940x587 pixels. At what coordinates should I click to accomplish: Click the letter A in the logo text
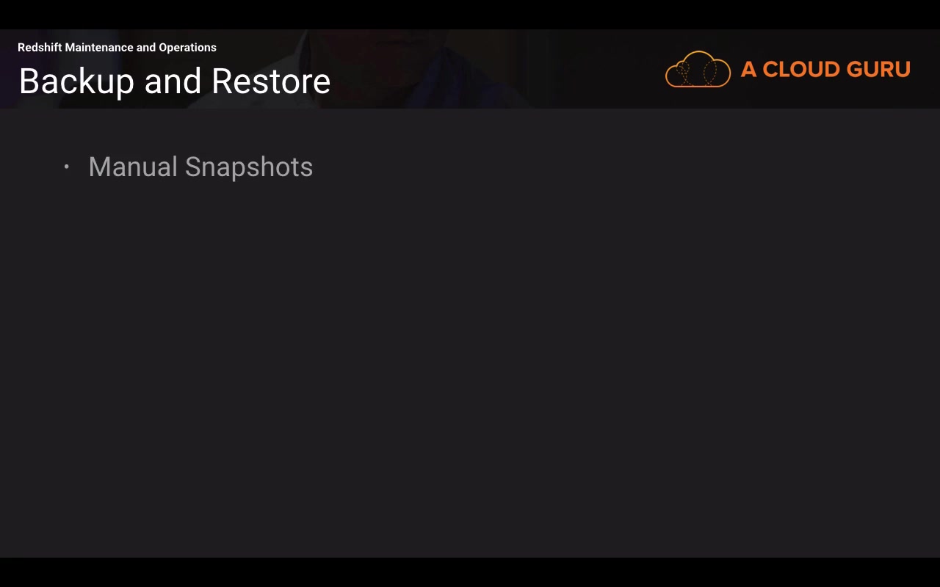coord(748,69)
